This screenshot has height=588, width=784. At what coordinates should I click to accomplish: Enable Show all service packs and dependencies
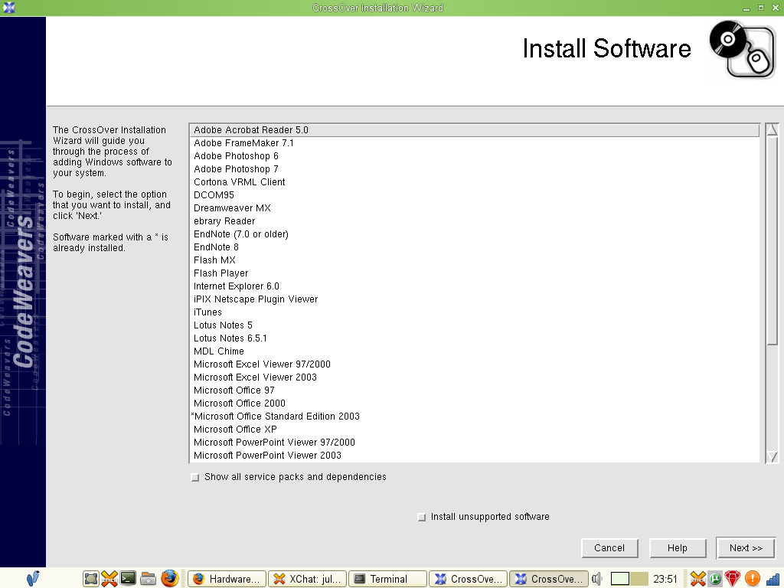pyautogui.click(x=195, y=478)
